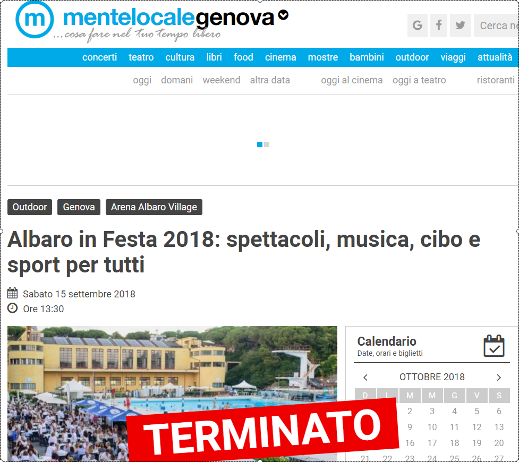Click the weekend filter link
Viewport: 519px width, 462px height.
coord(222,80)
